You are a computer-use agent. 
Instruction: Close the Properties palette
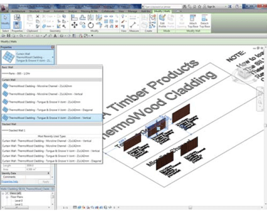[x=52, y=47]
